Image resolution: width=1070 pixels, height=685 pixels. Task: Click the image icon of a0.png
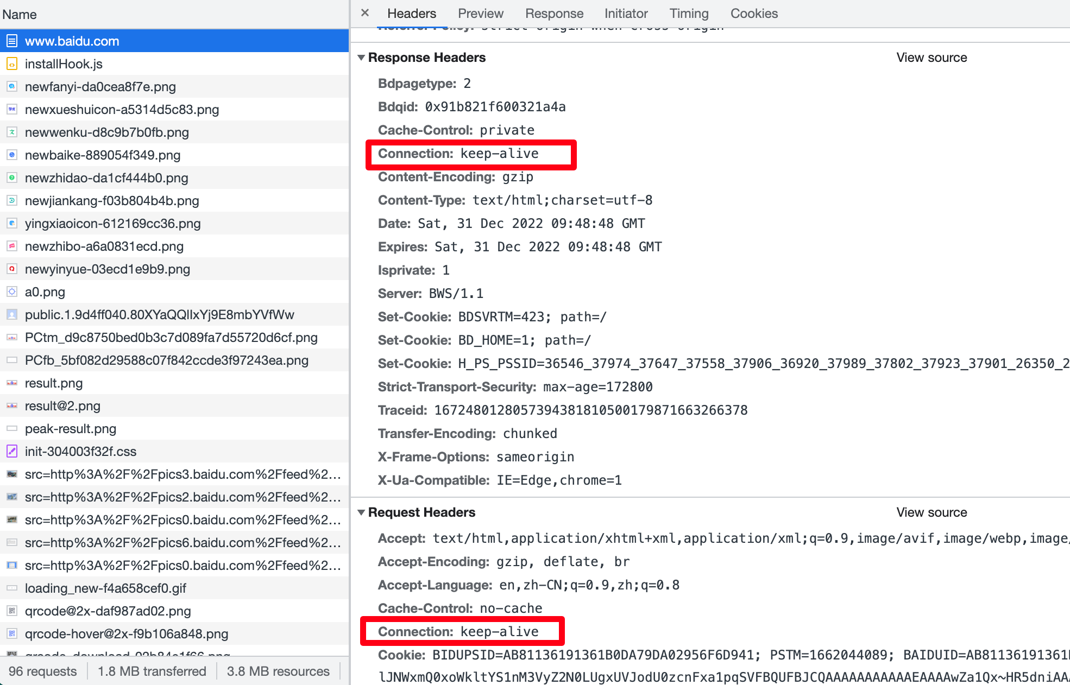click(x=12, y=292)
